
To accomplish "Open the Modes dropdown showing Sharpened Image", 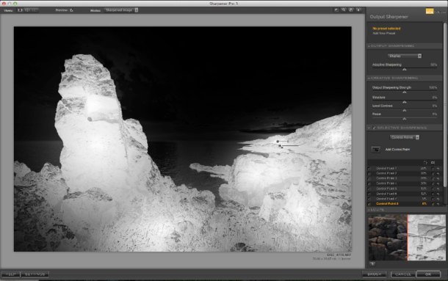I will pyautogui.click(x=121, y=10).
